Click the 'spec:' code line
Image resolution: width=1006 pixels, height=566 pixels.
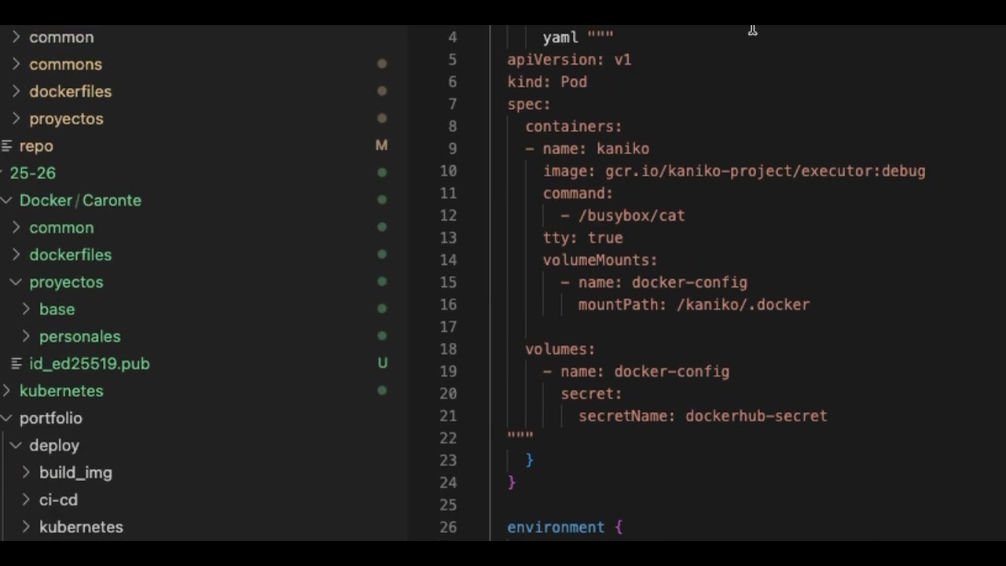pyautogui.click(x=529, y=104)
